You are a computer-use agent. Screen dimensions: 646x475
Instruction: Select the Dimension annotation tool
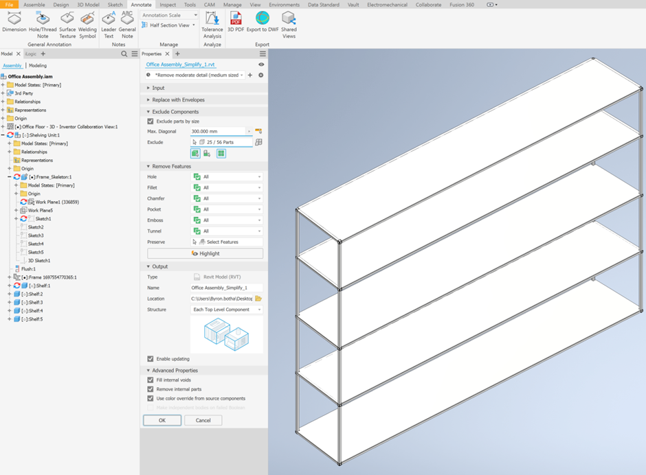point(14,19)
